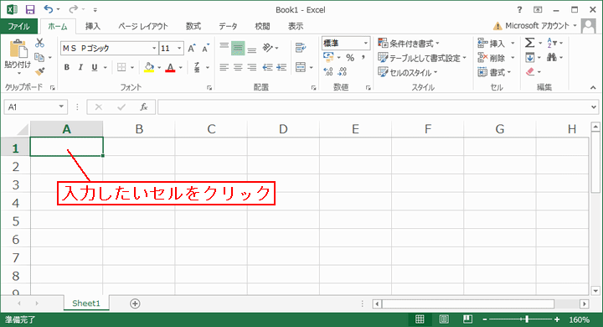Toggle Bold formatting
Image resolution: width=603 pixels, height=327 pixels.
pyautogui.click(x=67, y=67)
